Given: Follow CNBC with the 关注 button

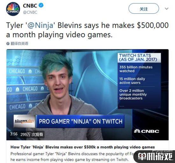Looking at the screenshot, I should (x=143, y=9).
